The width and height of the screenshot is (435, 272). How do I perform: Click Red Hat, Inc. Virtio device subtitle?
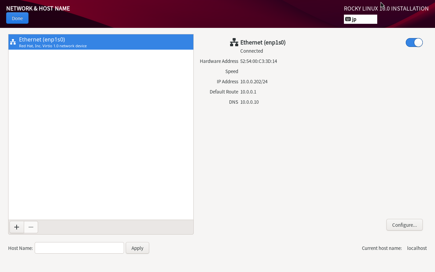53,46
